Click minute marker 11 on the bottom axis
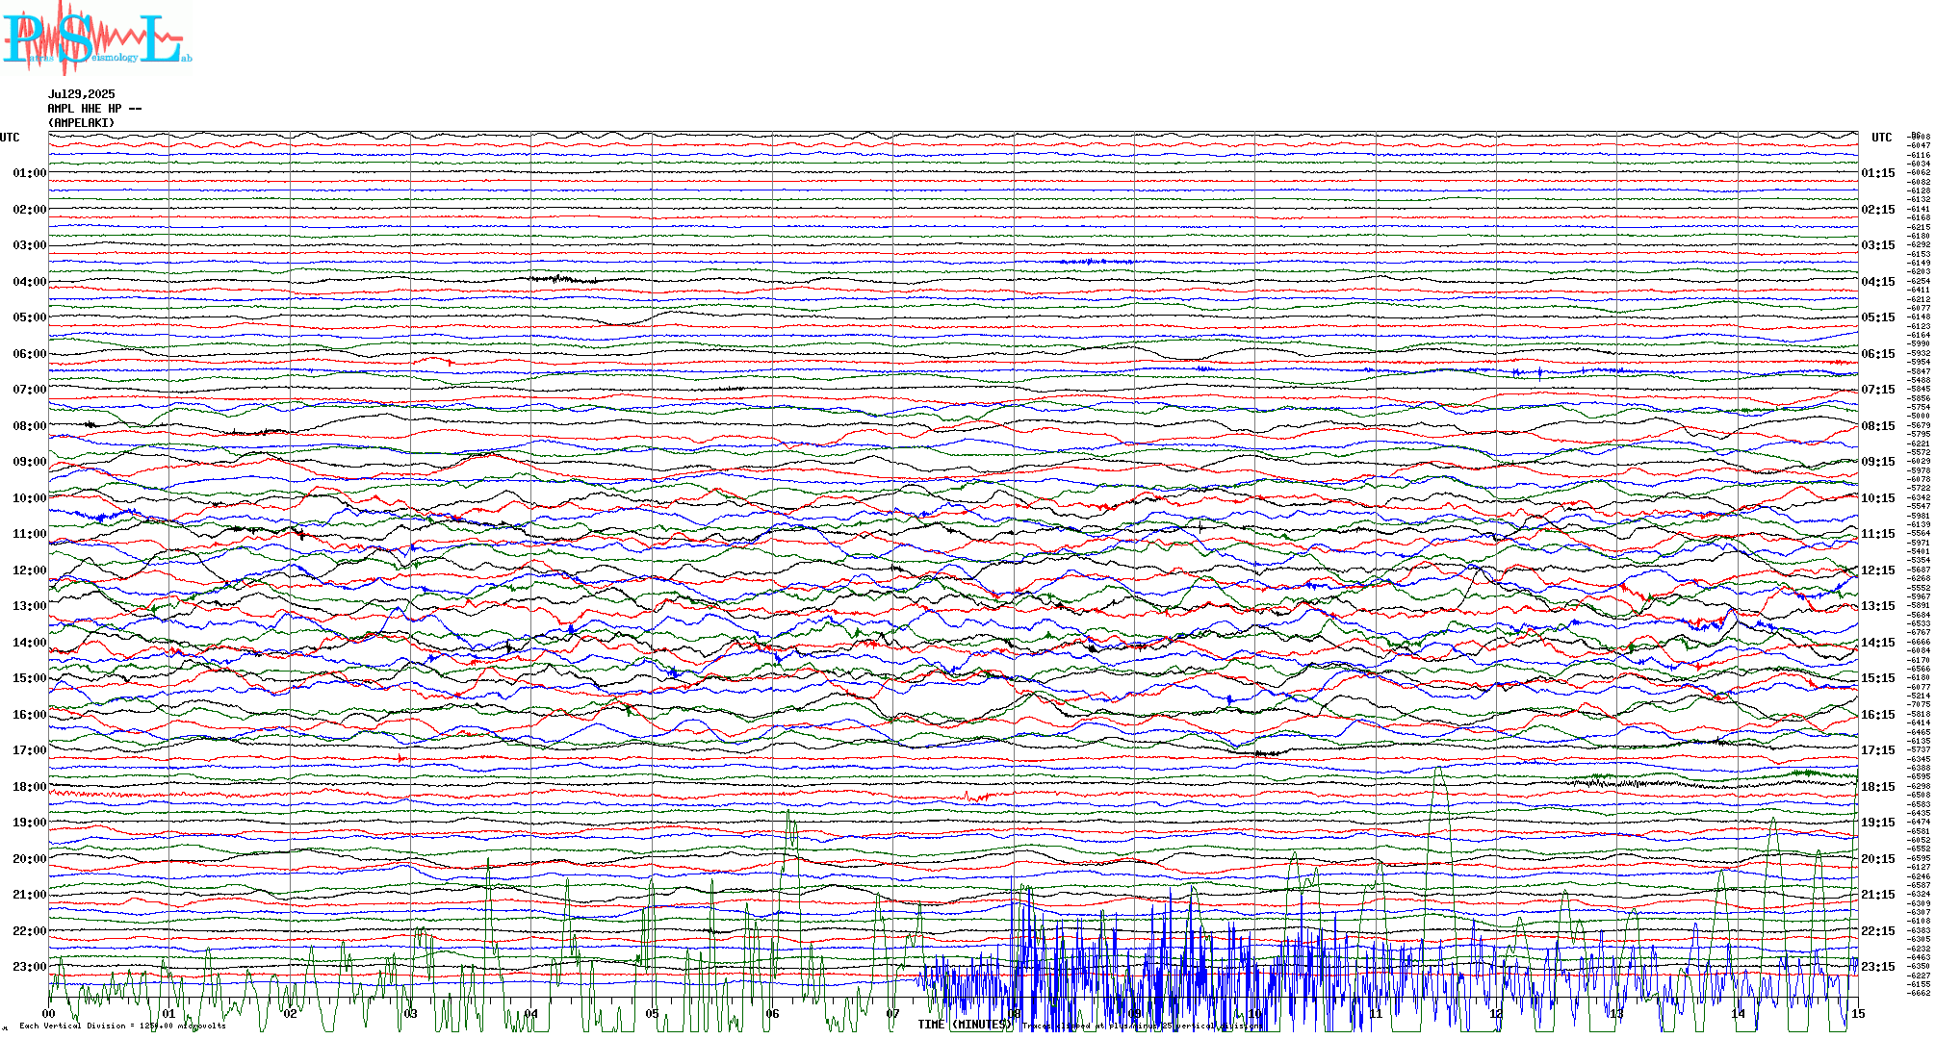 click(x=1376, y=1014)
